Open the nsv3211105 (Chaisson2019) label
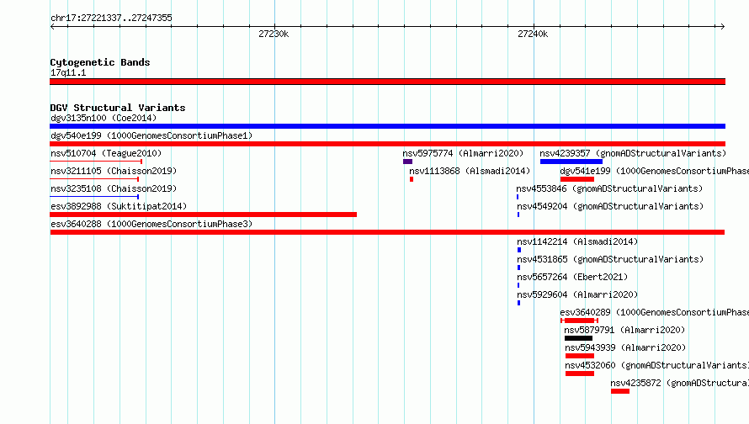This screenshot has height=424, width=749. [114, 171]
